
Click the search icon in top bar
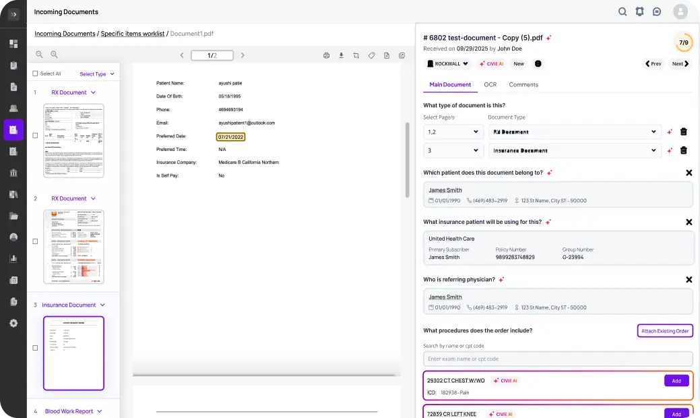tap(623, 11)
